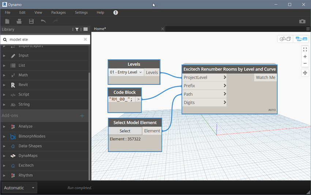
Task: Click the search magnifier icon
Action: (5, 40)
